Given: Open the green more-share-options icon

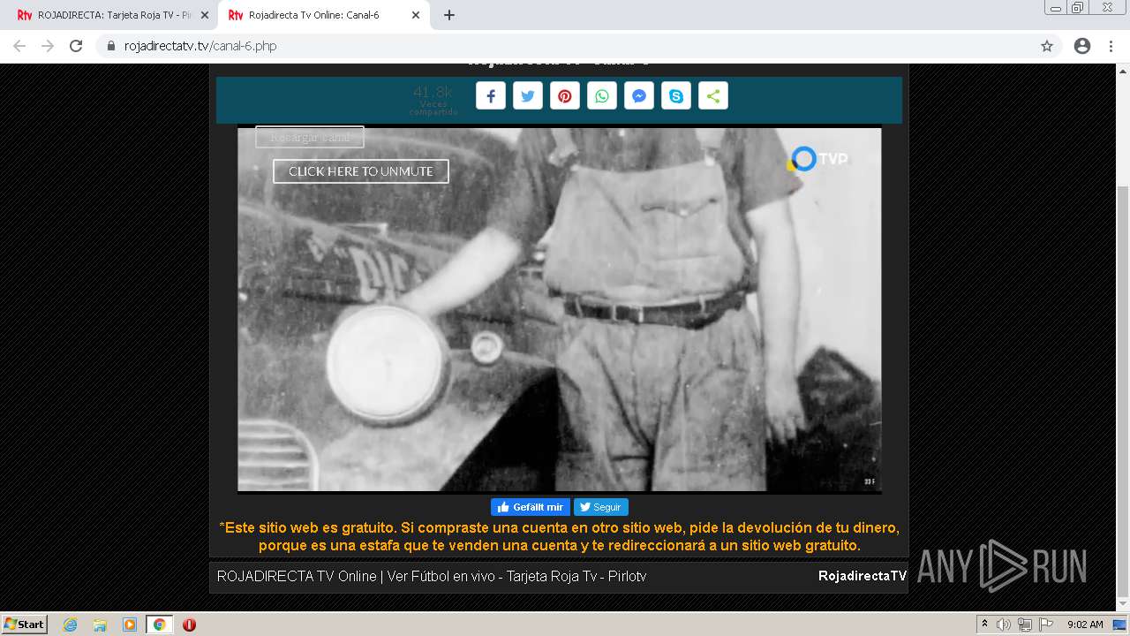Looking at the screenshot, I should click(x=713, y=96).
